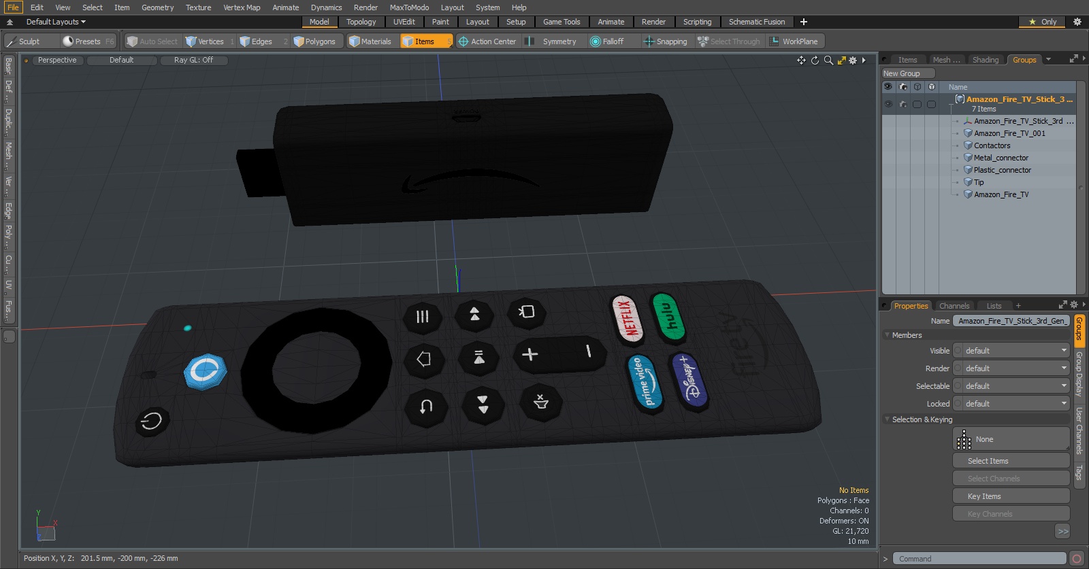Open the Default Layouts dropdown

tap(55, 22)
